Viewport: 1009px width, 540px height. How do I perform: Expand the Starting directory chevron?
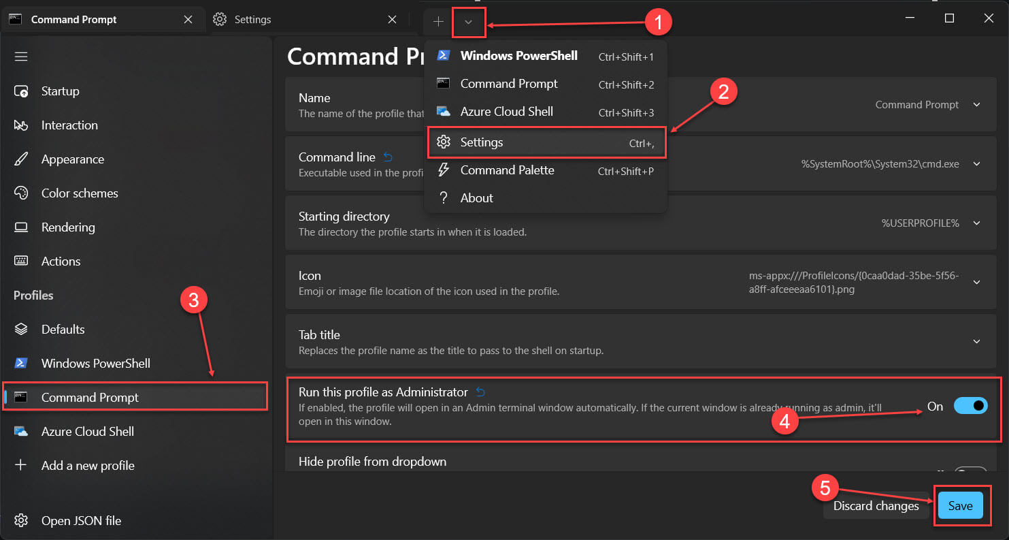(x=976, y=223)
